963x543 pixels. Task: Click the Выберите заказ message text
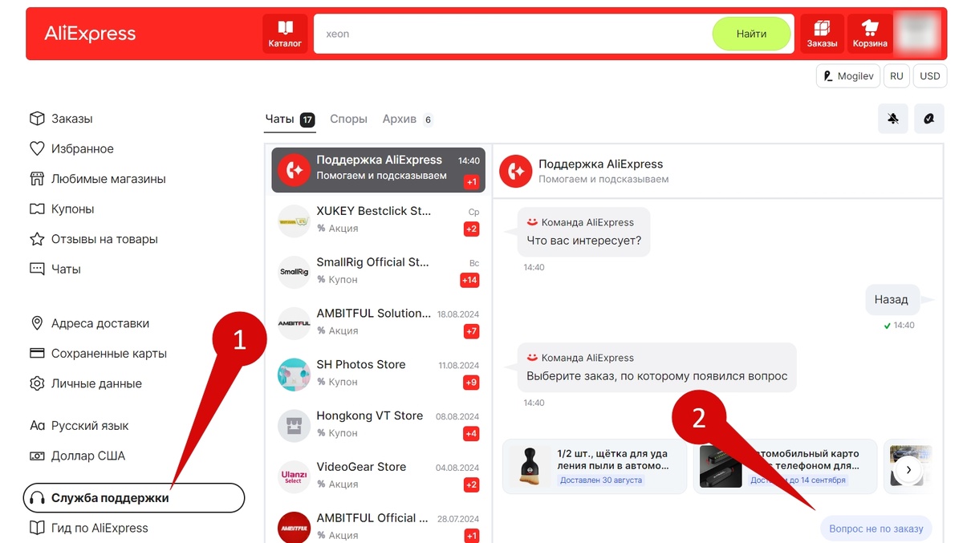[657, 375]
